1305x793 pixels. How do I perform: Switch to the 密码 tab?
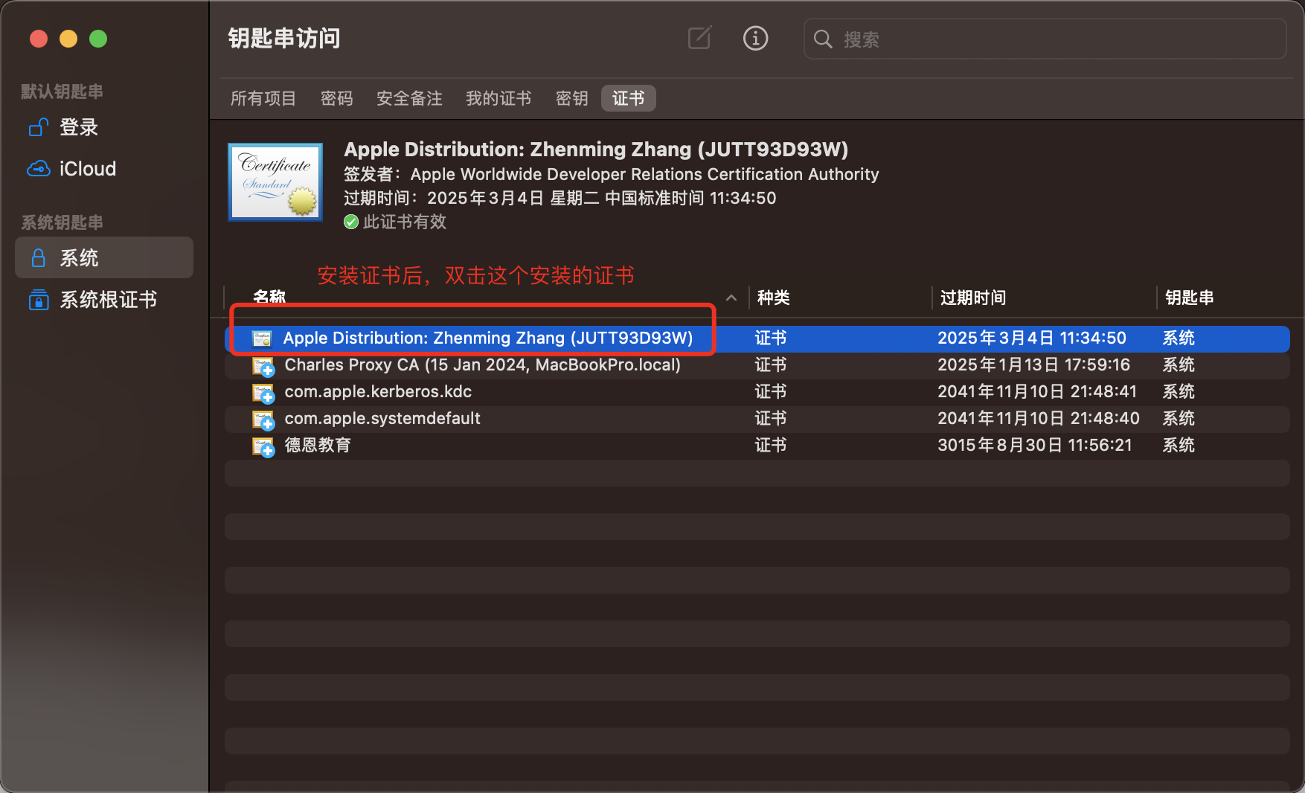(x=337, y=98)
